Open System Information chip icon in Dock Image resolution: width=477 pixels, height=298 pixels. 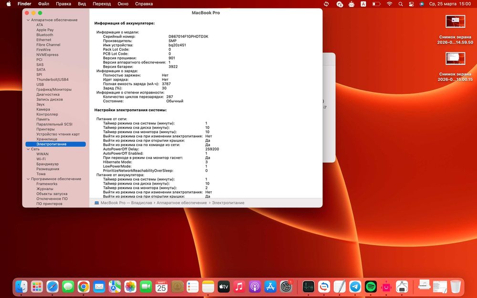(402, 287)
